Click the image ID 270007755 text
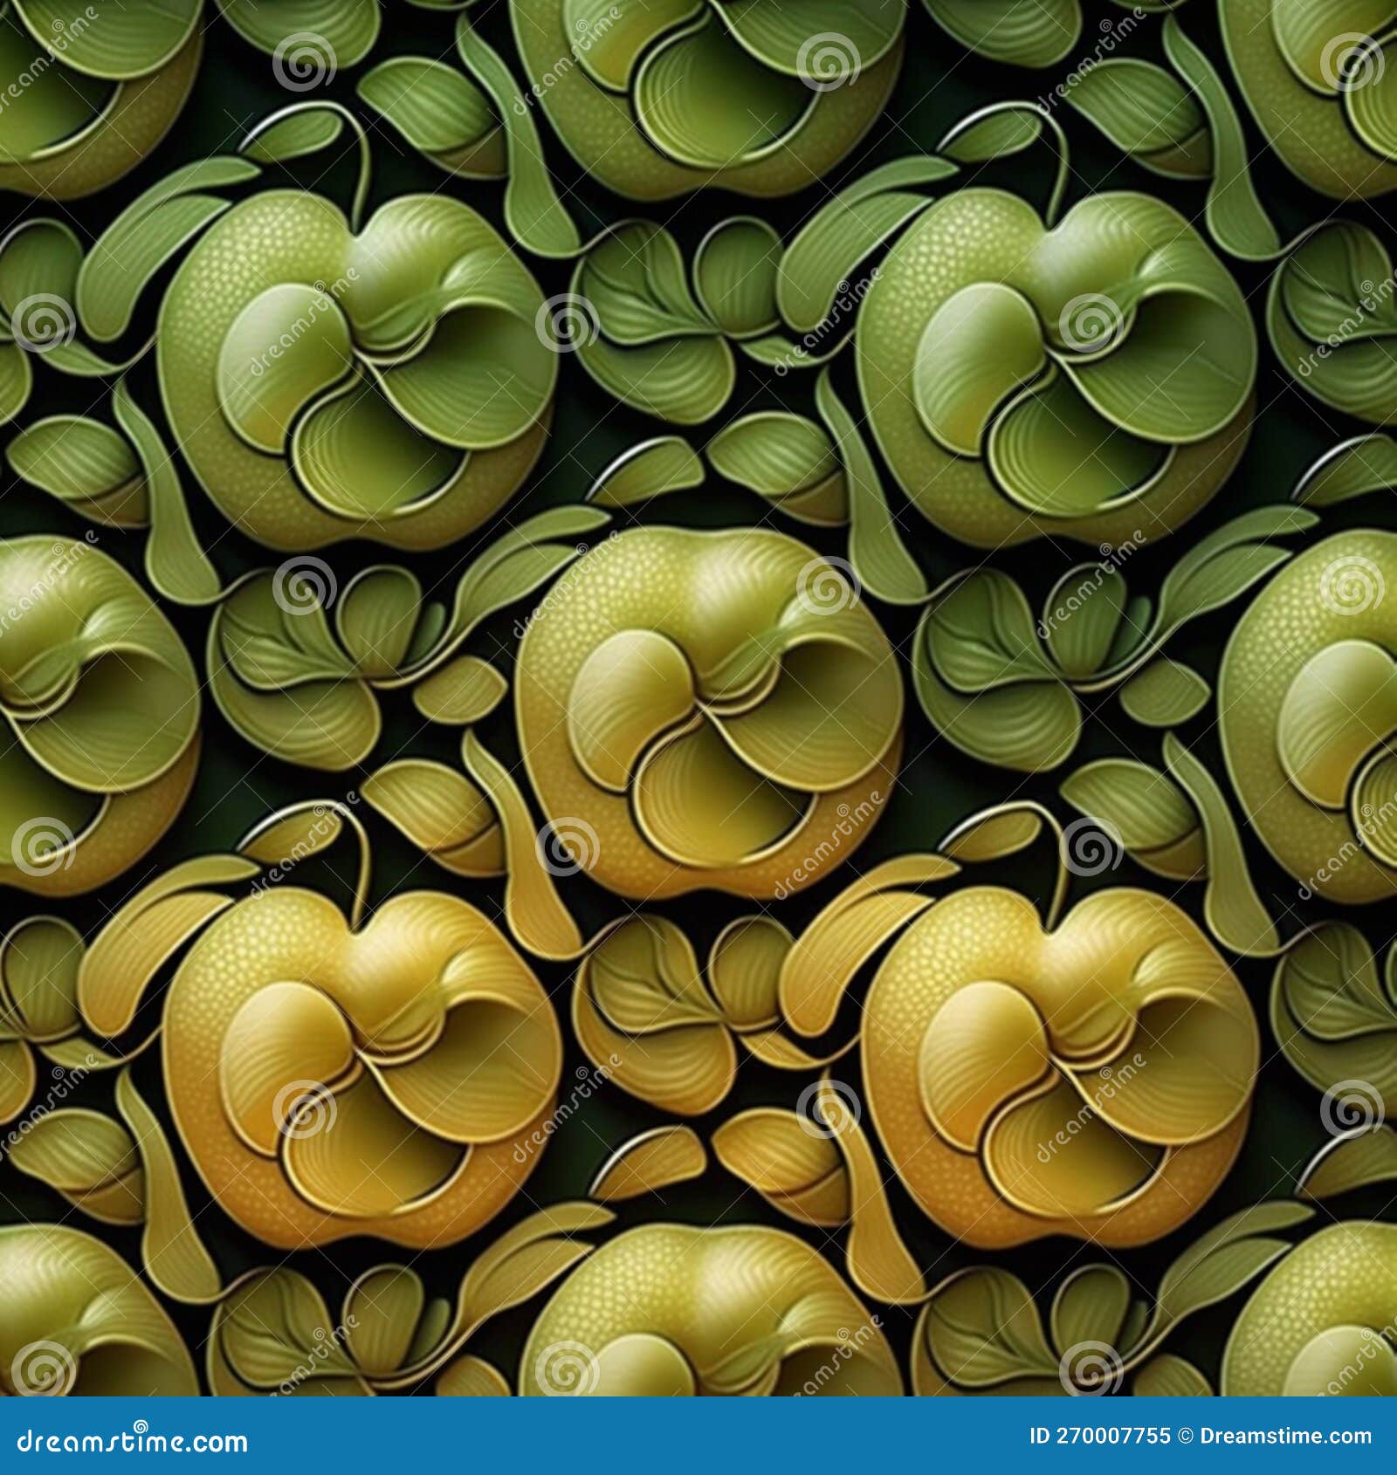The height and width of the screenshot is (1475, 1397). click(x=1100, y=1436)
